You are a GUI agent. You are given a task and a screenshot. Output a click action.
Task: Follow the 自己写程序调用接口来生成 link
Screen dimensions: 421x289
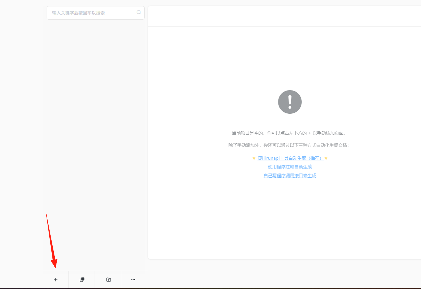(290, 176)
